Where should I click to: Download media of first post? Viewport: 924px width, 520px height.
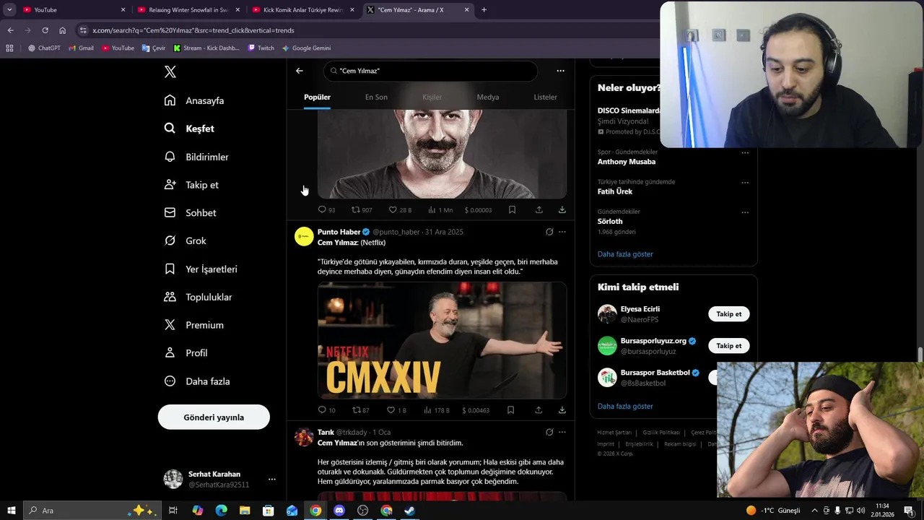[x=562, y=210]
